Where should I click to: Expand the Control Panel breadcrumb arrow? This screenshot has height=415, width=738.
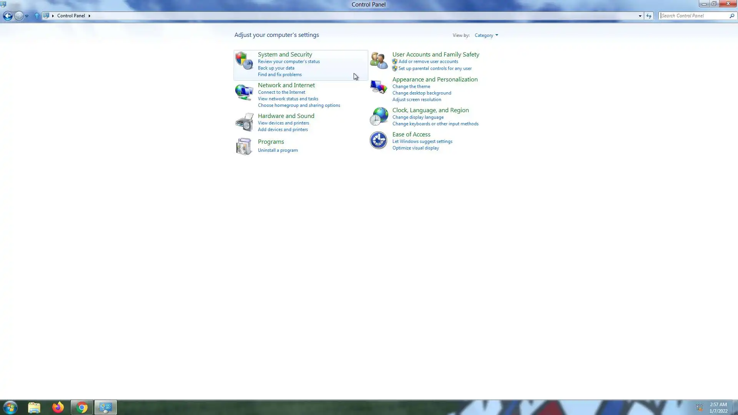[x=89, y=16]
